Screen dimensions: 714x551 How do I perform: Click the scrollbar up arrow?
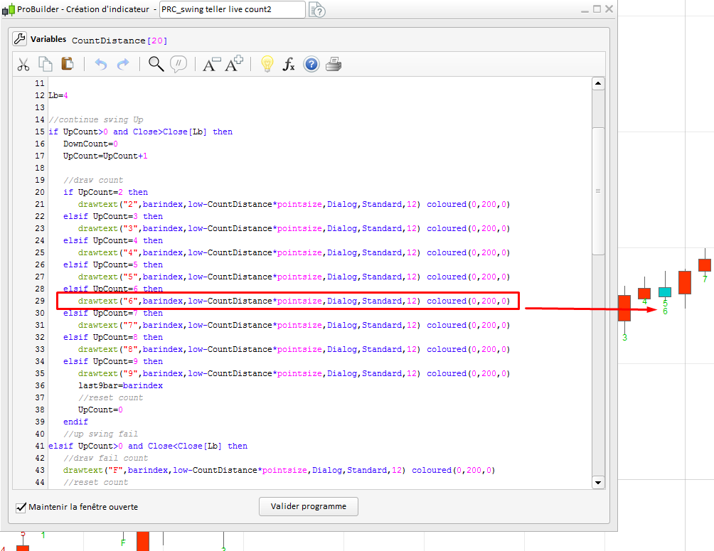click(598, 83)
